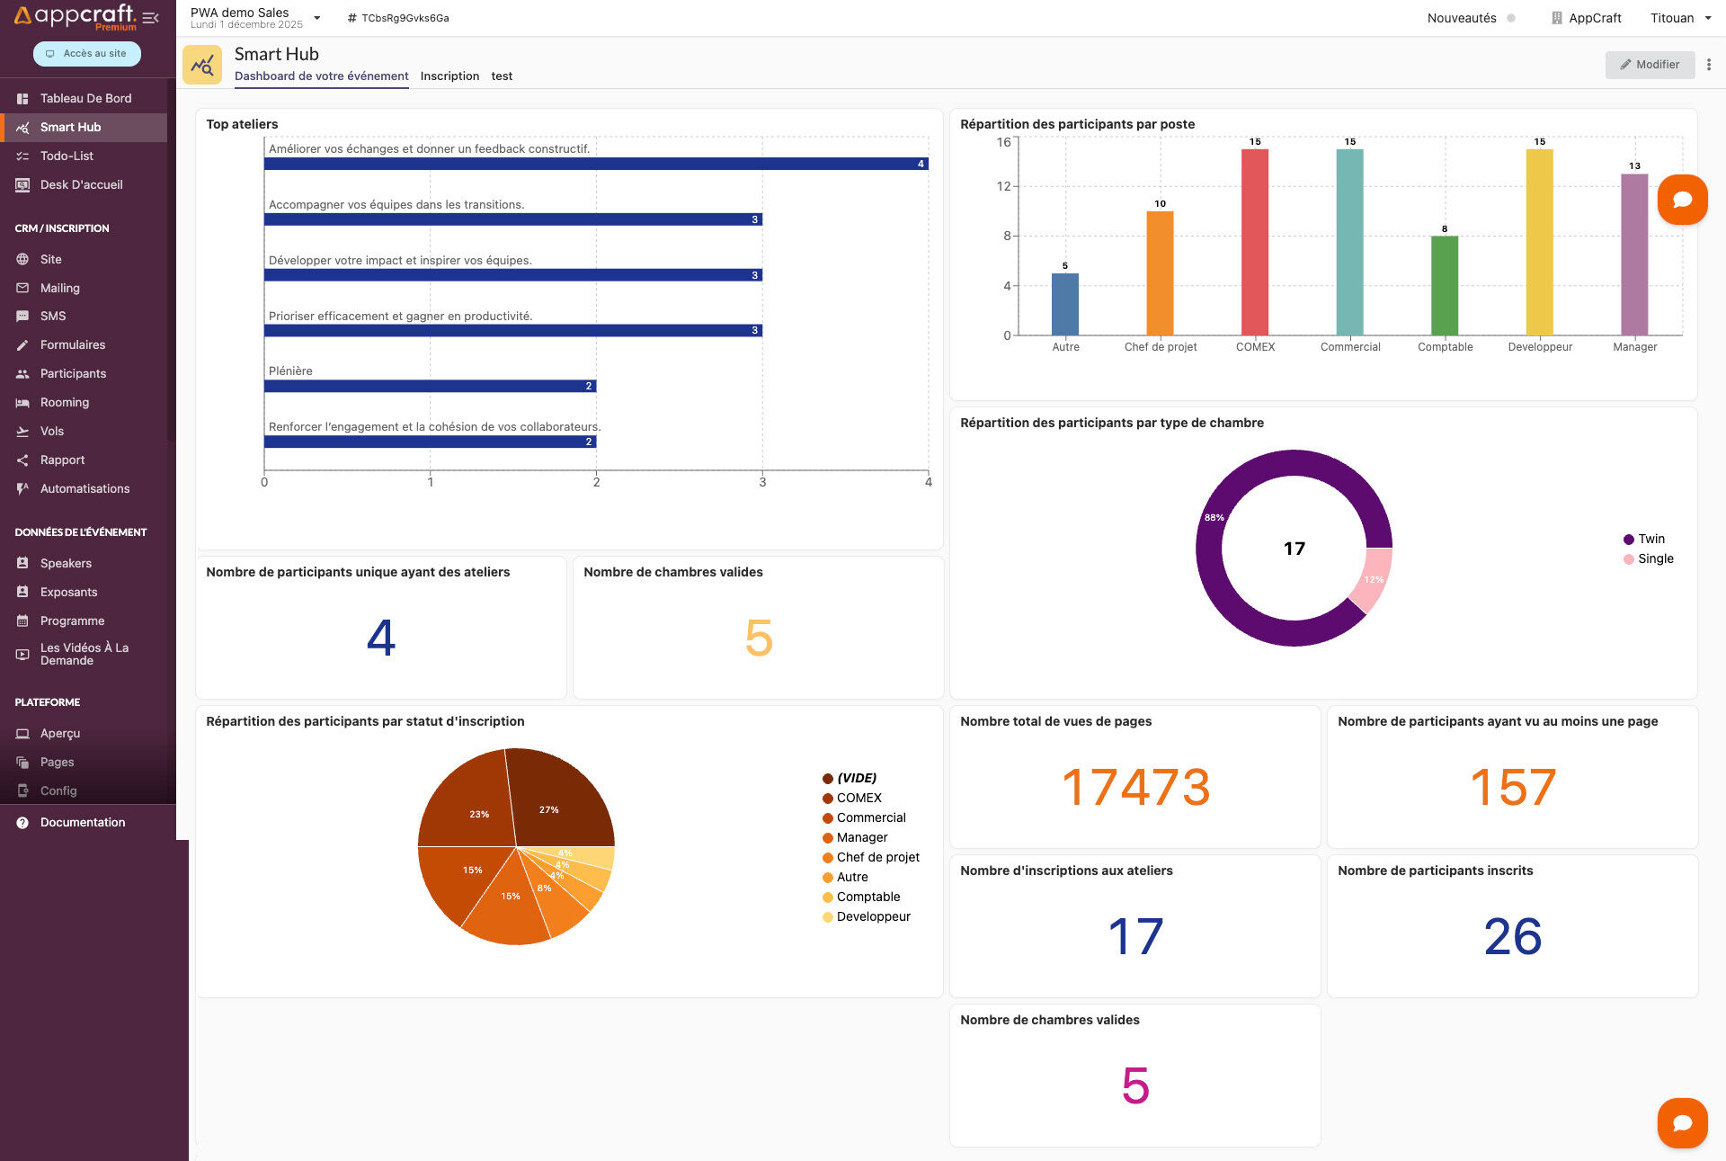1726x1161 pixels.
Task: Switch to the test tab
Action: point(502,76)
